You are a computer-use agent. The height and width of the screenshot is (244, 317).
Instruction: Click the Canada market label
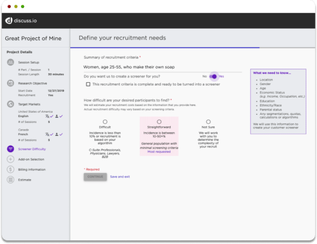tap(23, 130)
